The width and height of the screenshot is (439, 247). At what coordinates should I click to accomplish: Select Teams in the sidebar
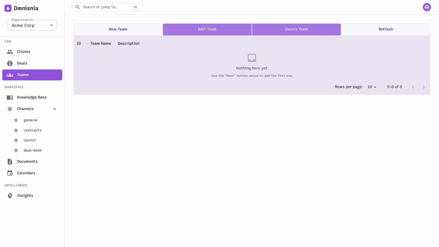[x=32, y=75]
